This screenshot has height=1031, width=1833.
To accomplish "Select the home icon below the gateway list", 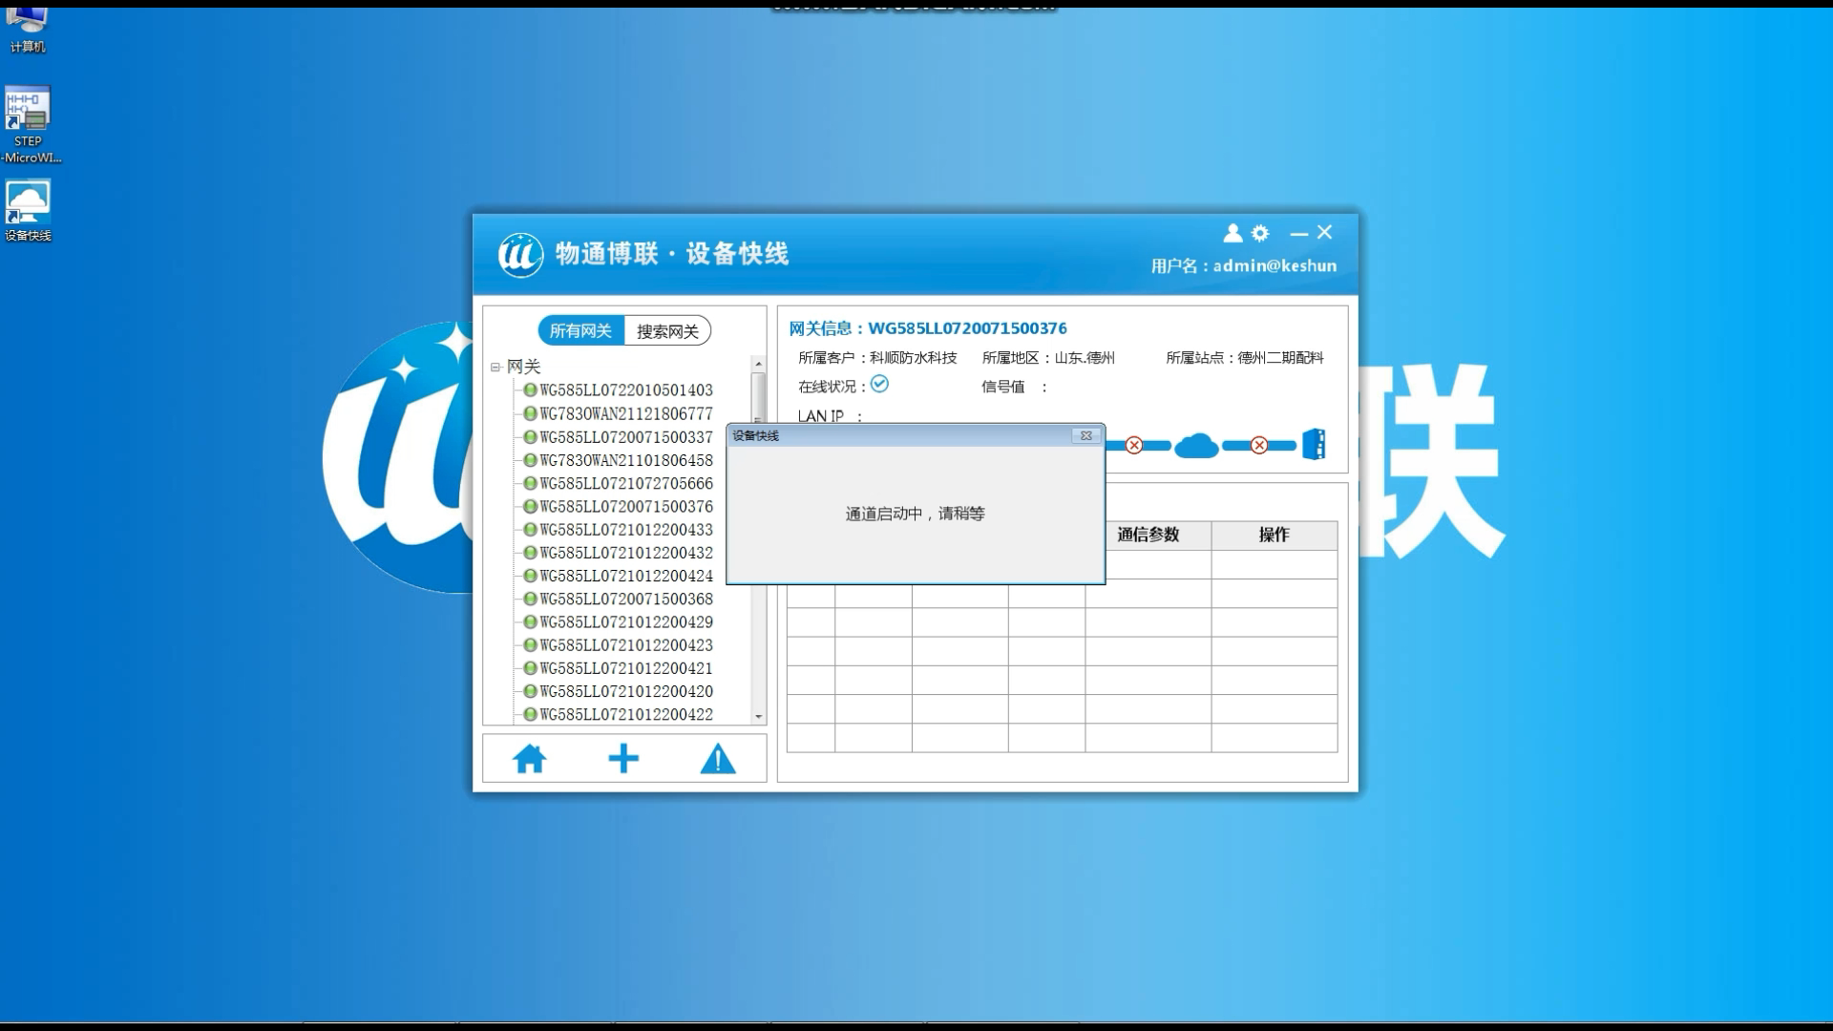I will click(532, 758).
